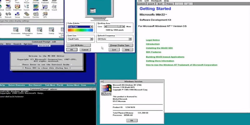Click the Back help toolbar button
Image resolution: width=250 pixels, height=125 pixels.
point(160,4)
